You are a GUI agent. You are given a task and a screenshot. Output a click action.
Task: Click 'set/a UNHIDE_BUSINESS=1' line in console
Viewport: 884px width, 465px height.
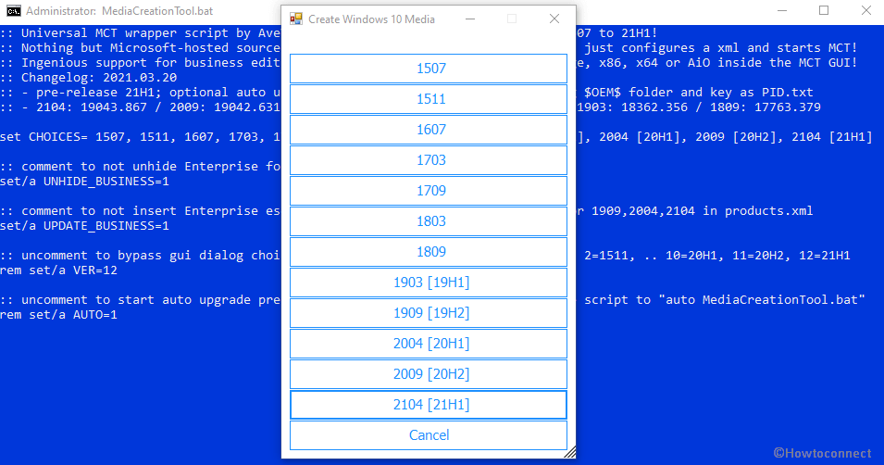click(x=84, y=182)
